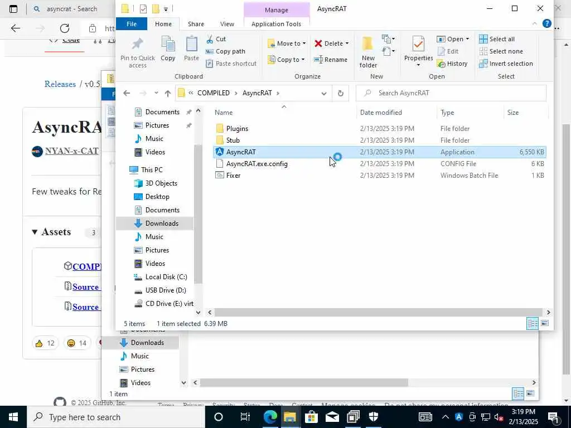
Task: Click Select none
Action: point(501,51)
